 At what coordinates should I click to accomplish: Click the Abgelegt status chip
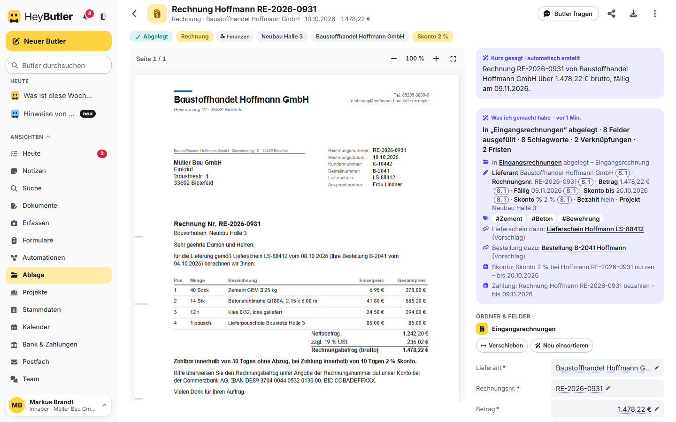coord(152,37)
